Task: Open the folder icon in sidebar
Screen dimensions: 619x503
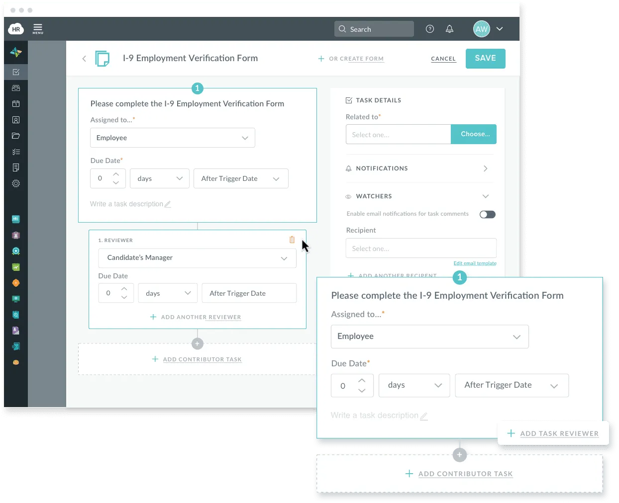Action: [16, 136]
